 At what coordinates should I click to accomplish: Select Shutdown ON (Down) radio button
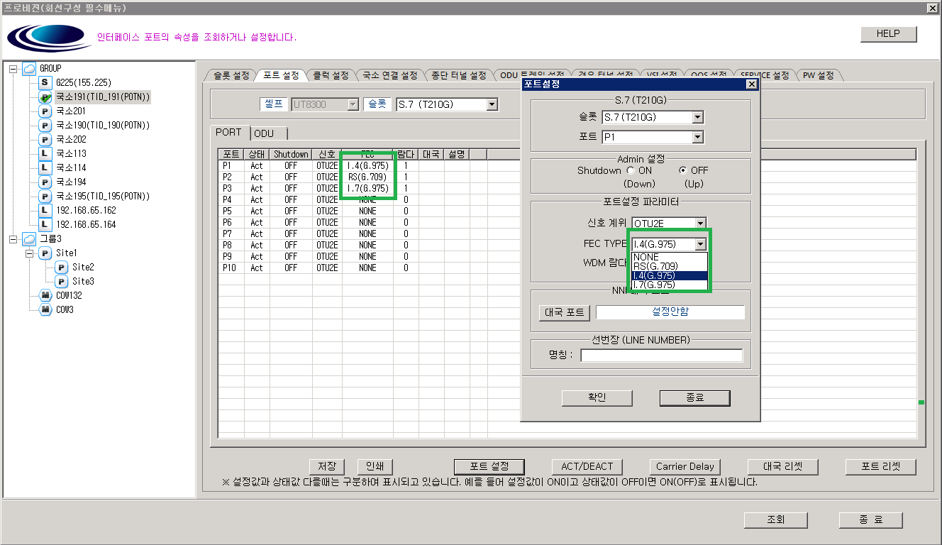(x=631, y=170)
